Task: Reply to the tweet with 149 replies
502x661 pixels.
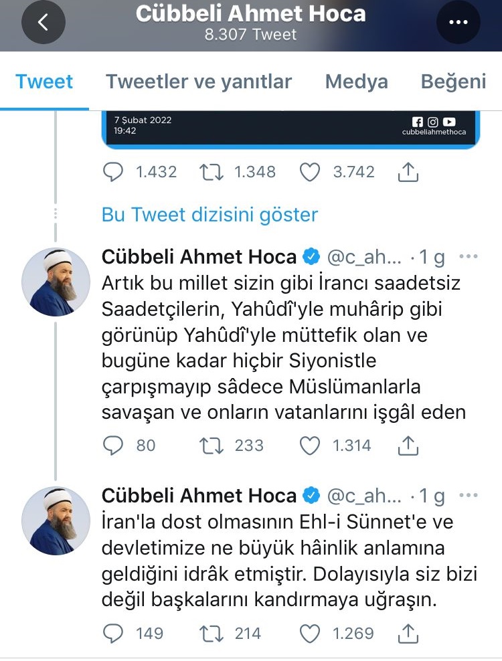Action: 113,632
